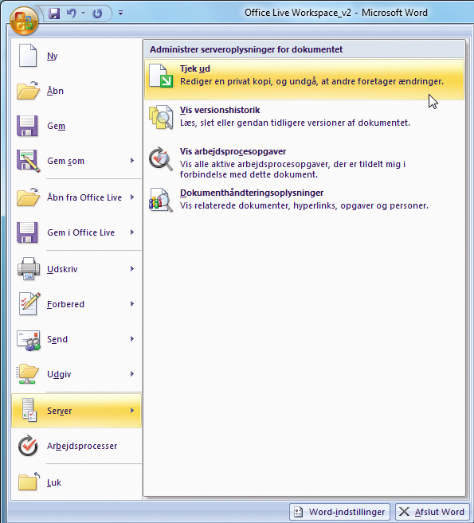Click the Forbered checklist pencil icon
The width and height of the screenshot is (474, 523).
click(29, 303)
